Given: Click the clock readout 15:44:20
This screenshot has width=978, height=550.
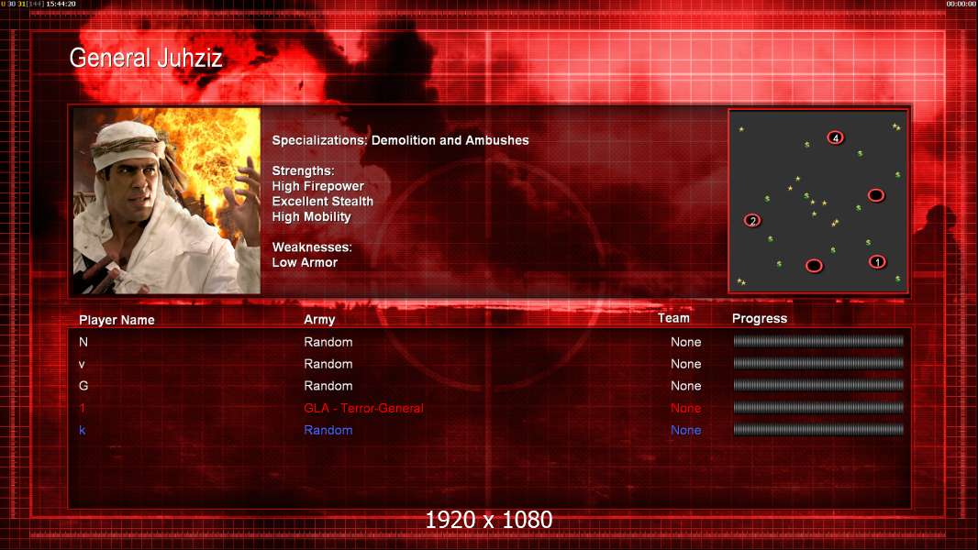Looking at the screenshot, I should pos(61,4).
